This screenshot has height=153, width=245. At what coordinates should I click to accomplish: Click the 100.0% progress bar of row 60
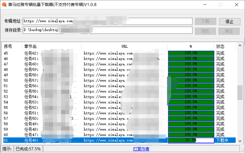pos(191,135)
